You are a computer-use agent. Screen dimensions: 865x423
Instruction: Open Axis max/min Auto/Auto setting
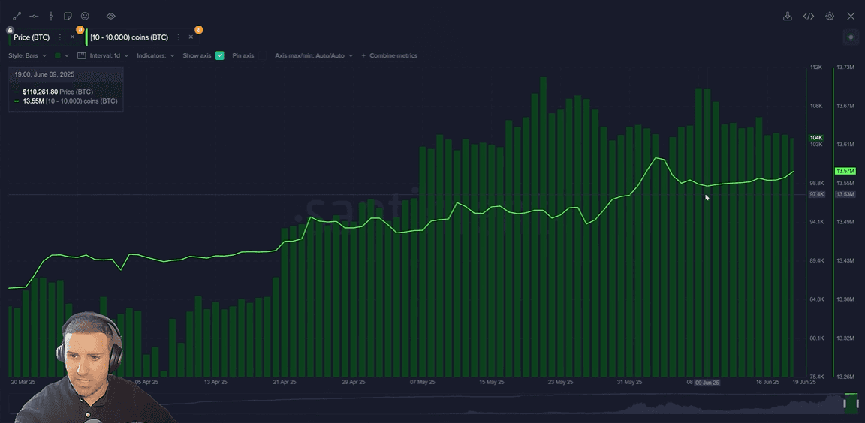313,55
